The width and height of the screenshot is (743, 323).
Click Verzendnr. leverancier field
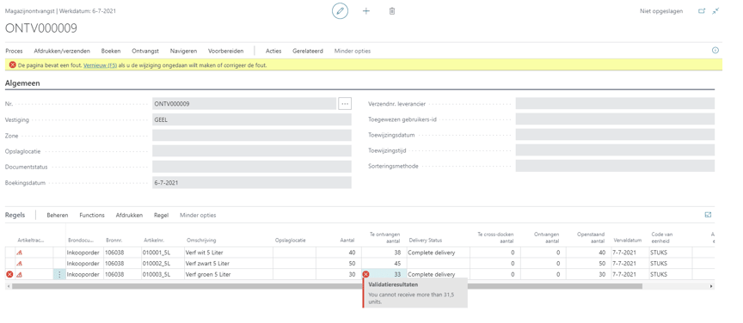615,103
